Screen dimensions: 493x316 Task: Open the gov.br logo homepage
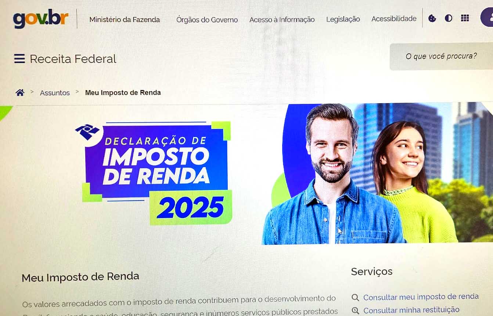pyautogui.click(x=41, y=19)
